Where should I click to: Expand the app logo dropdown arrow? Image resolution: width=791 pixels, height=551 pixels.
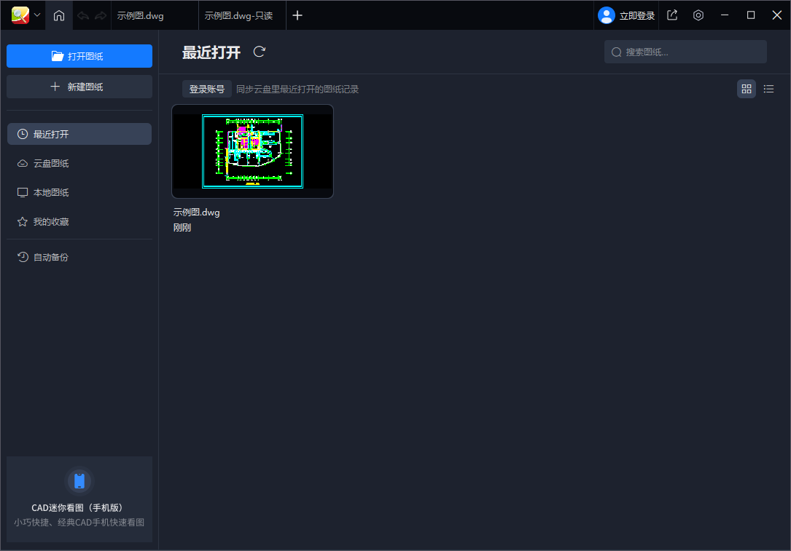pyautogui.click(x=37, y=15)
